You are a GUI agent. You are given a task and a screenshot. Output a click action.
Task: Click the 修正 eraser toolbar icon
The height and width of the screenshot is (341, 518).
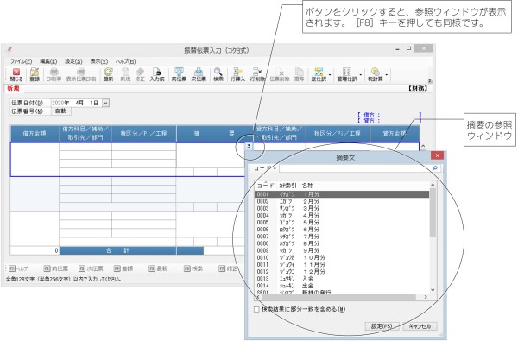140,75
